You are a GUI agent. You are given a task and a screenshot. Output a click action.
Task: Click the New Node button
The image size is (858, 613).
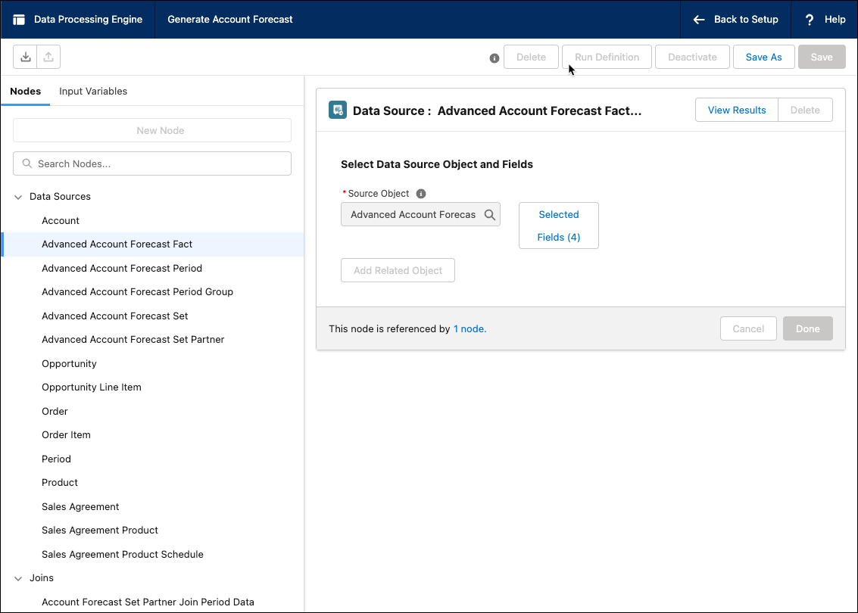tap(152, 130)
